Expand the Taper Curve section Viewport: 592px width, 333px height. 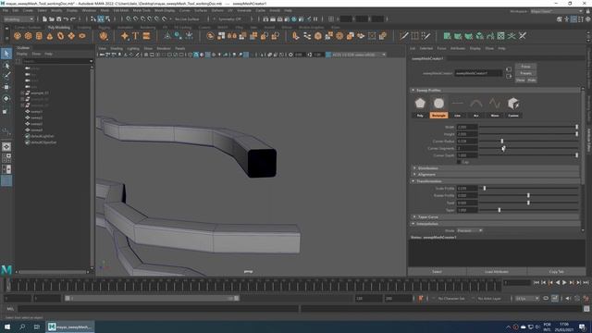coord(414,217)
